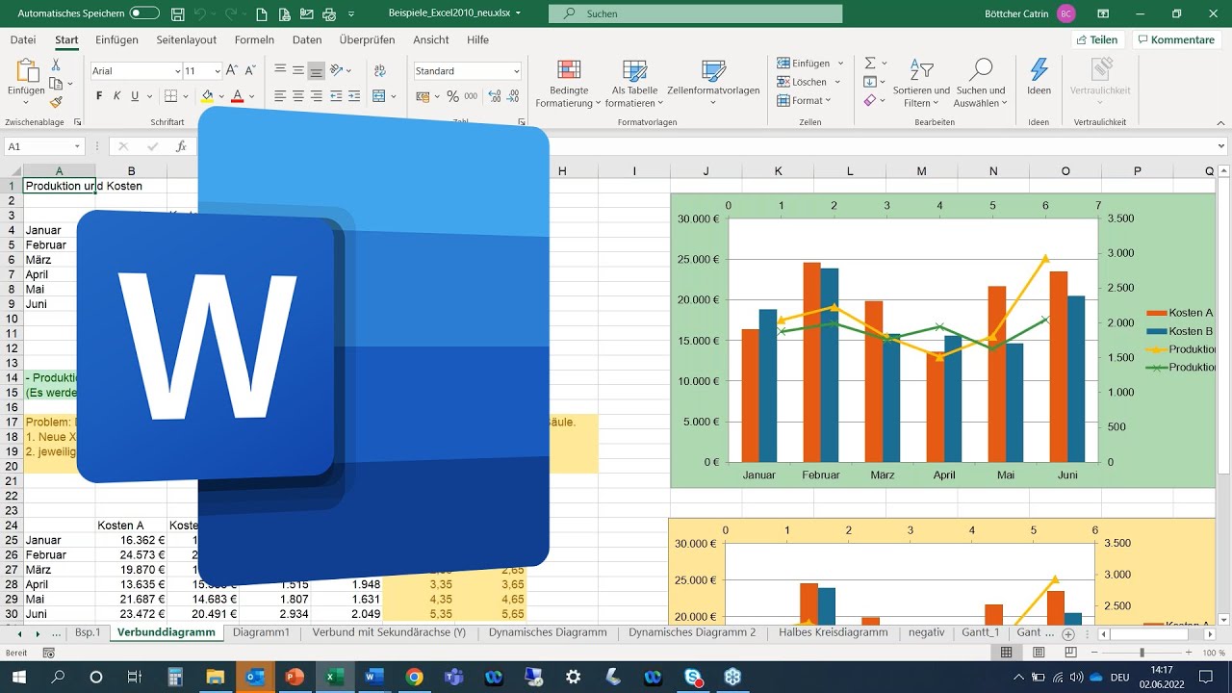The image size is (1232, 693).
Task: Toggle bold F formatting
Action: coord(99,96)
